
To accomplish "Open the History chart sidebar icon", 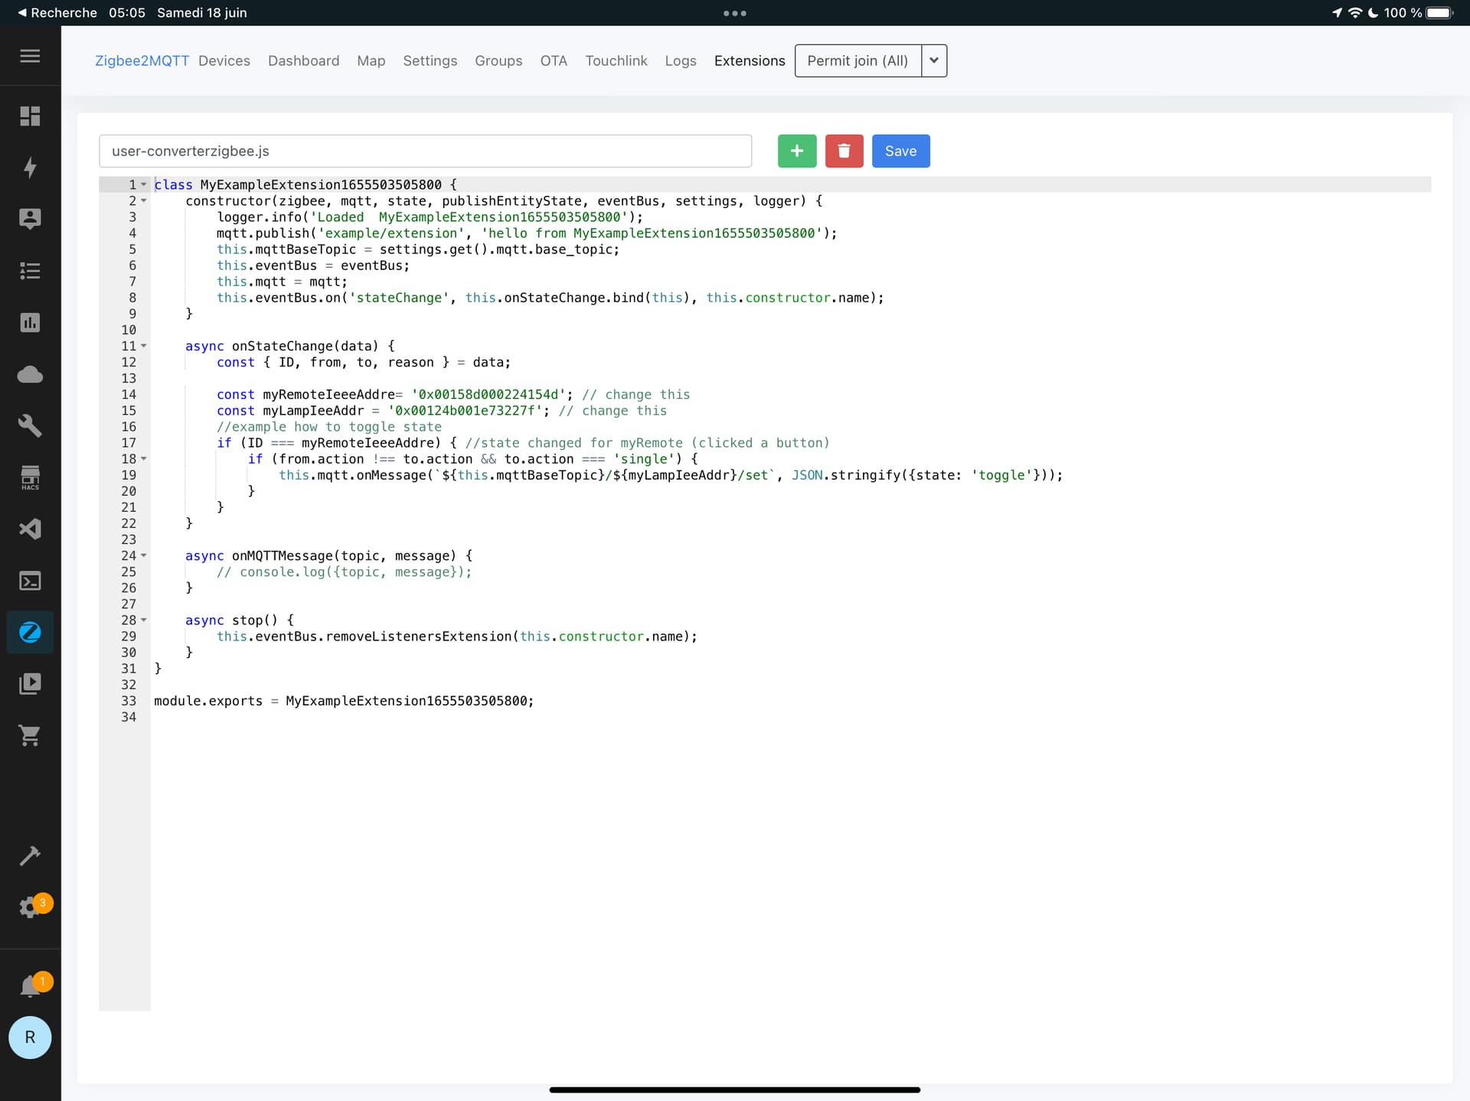I will 30,322.
